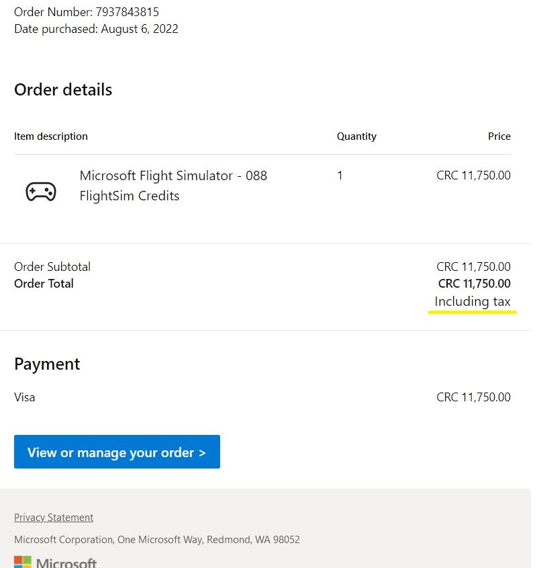
Task: Click the Price column header
Action: pyautogui.click(x=499, y=136)
